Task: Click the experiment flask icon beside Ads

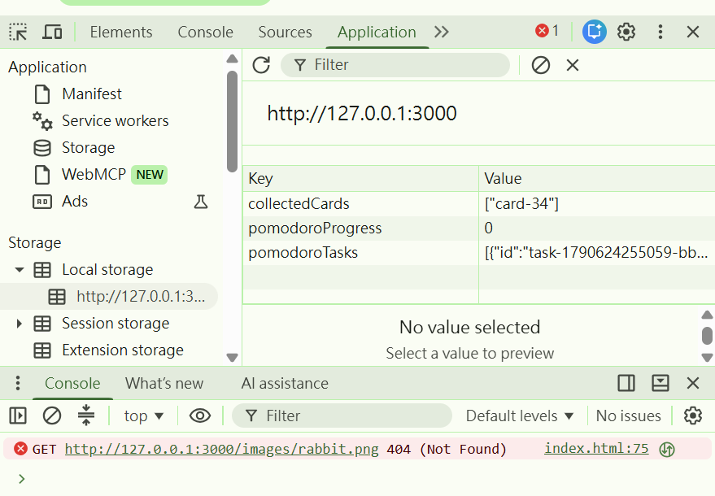Action: click(201, 202)
